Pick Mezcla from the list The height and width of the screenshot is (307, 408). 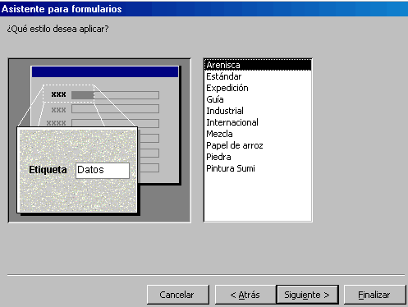click(x=258, y=134)
